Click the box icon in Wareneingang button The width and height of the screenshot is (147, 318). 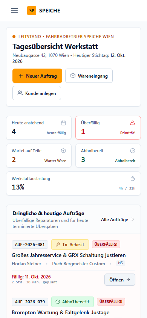tap(73, 76)
